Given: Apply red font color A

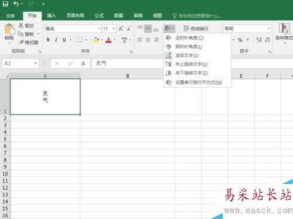Looking at the screenshot, I should [108, 40].
